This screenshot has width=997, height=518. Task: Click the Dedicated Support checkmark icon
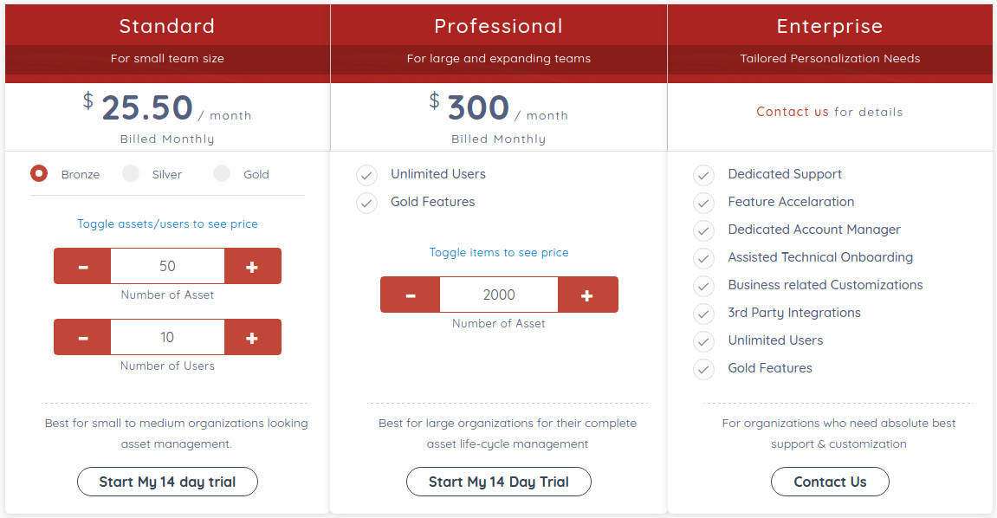point(703,175)
